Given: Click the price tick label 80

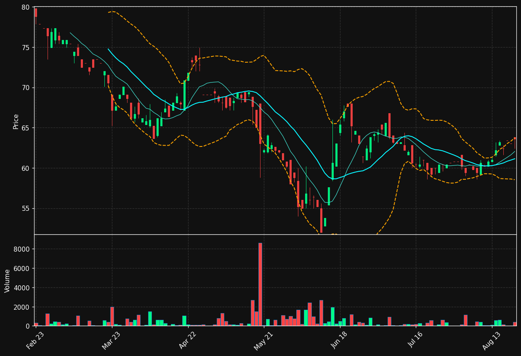Looking at the screenshot, I should coord(26,7).
